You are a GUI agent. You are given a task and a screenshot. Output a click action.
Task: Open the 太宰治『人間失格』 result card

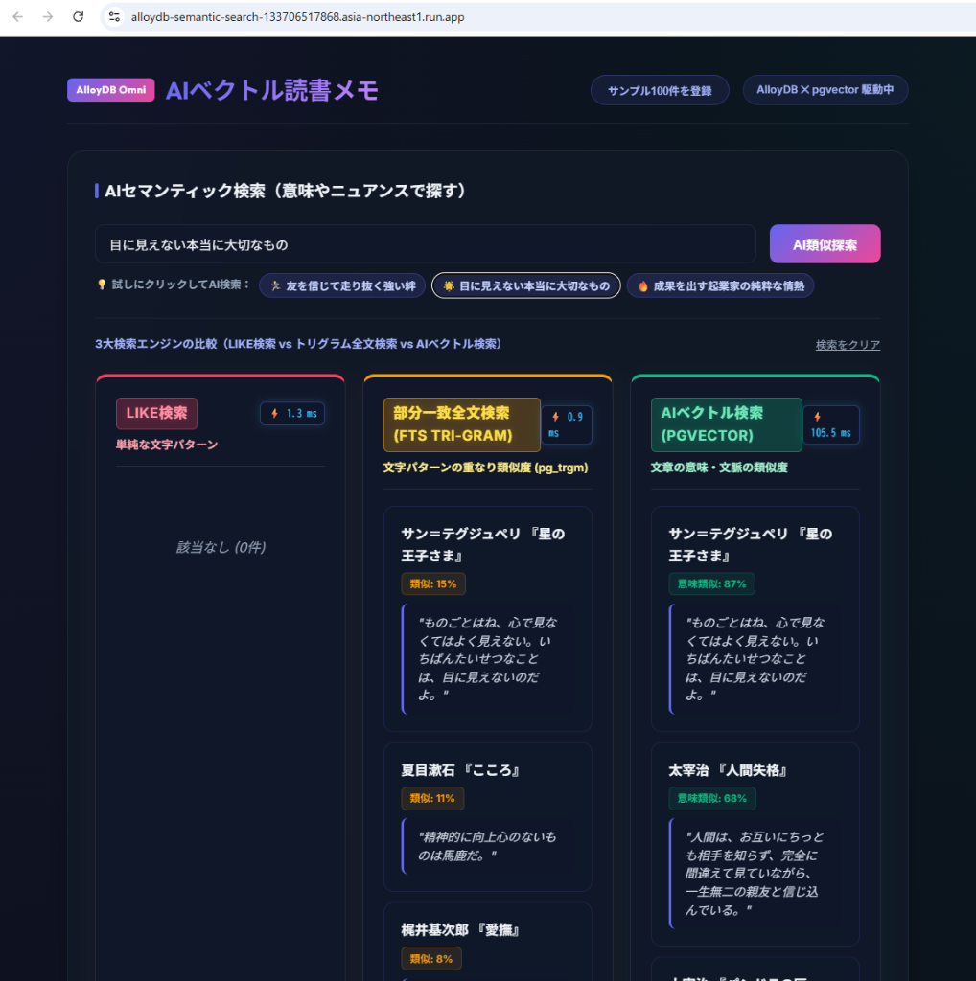755,845
